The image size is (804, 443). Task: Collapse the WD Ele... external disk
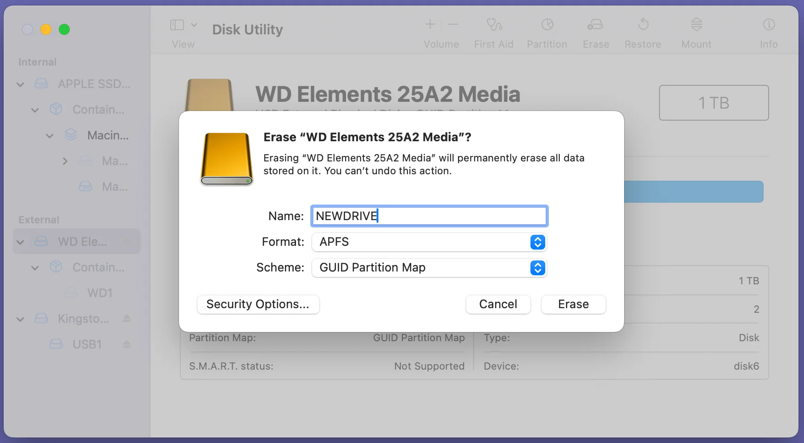tap(20, 242)
